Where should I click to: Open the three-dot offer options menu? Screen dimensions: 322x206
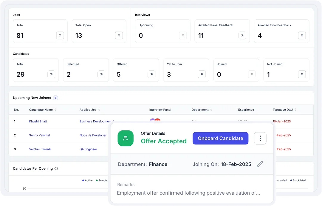pyautogui.click(x=260, y=138)
